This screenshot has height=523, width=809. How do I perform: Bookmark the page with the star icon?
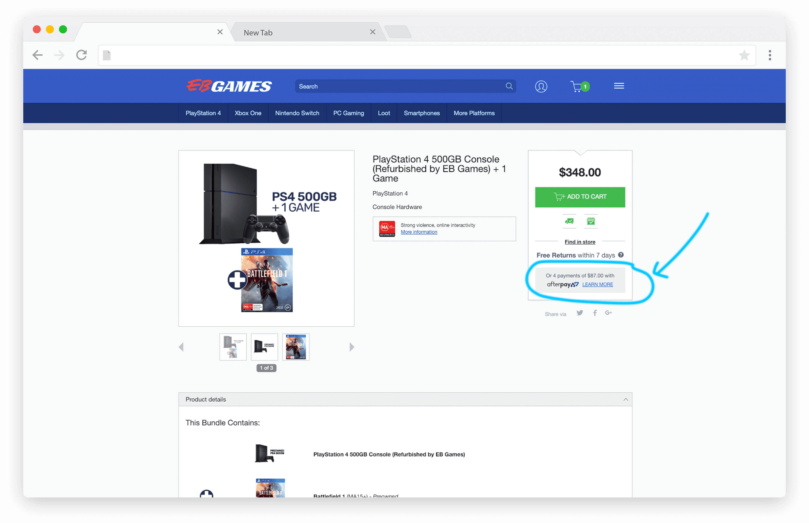(744, 55)
